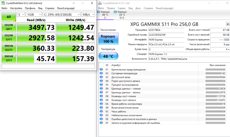
Task: Run all benchmarks with the All button
Action: (x=9, y=17)
